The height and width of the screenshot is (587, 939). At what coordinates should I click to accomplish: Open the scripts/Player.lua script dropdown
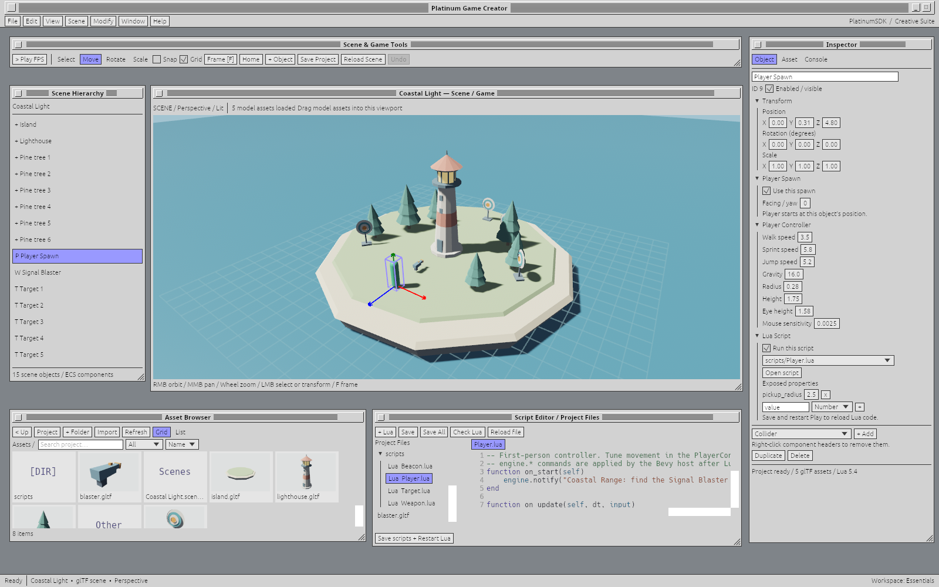828,360
